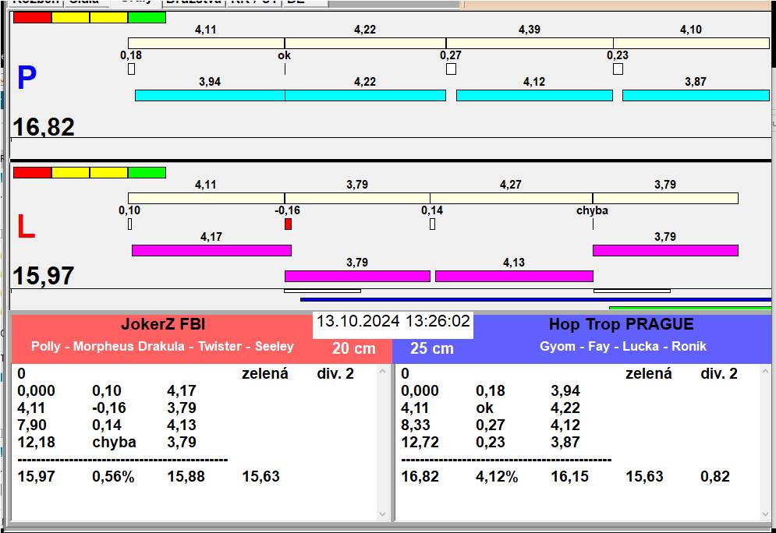Click the 20 cm jump height label

tap(354, 348)
